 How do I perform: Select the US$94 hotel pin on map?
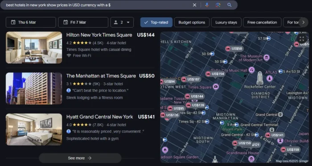[x=168, y=81]
